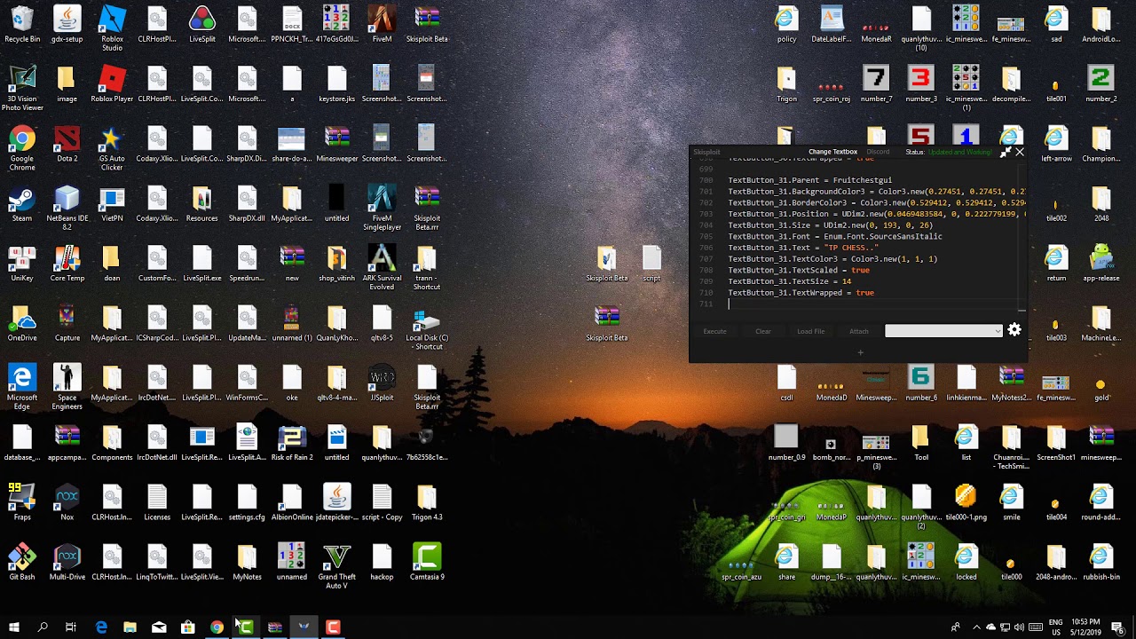Open the volume control in tray
Screen dimensions: 1136x639
tap(1020, 627)
